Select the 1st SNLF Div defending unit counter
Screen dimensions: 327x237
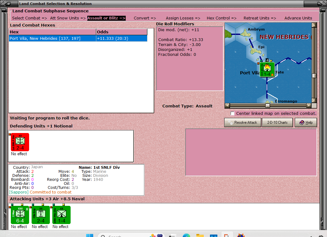click(20, 142)
